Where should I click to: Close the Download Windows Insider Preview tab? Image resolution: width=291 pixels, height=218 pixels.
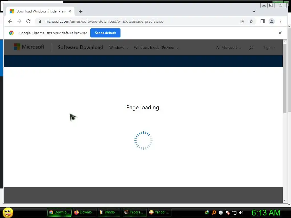click(70, 11)
